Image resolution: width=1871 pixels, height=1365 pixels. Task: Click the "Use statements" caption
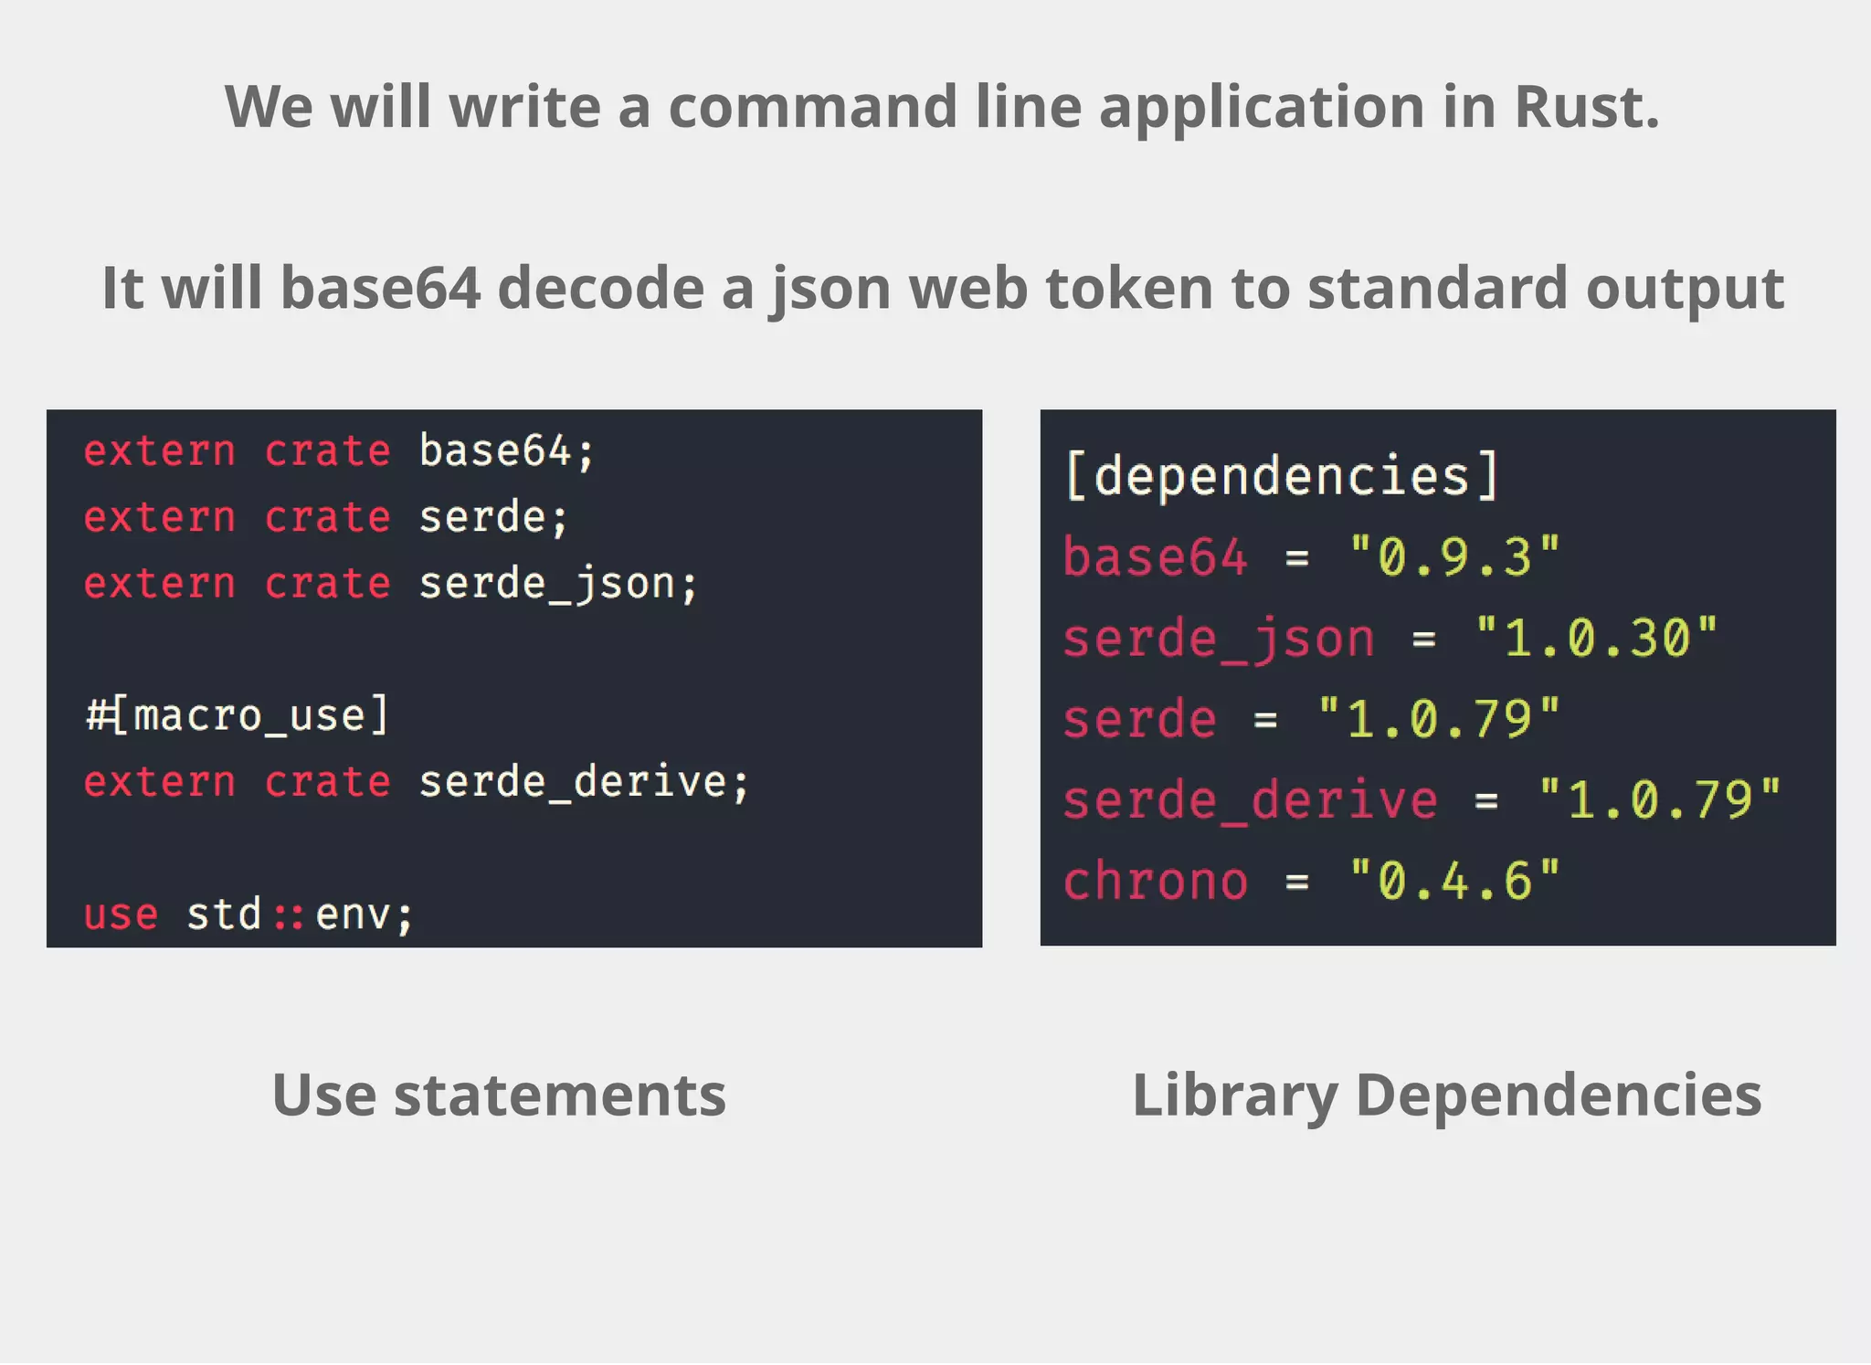click(499, 1095)
